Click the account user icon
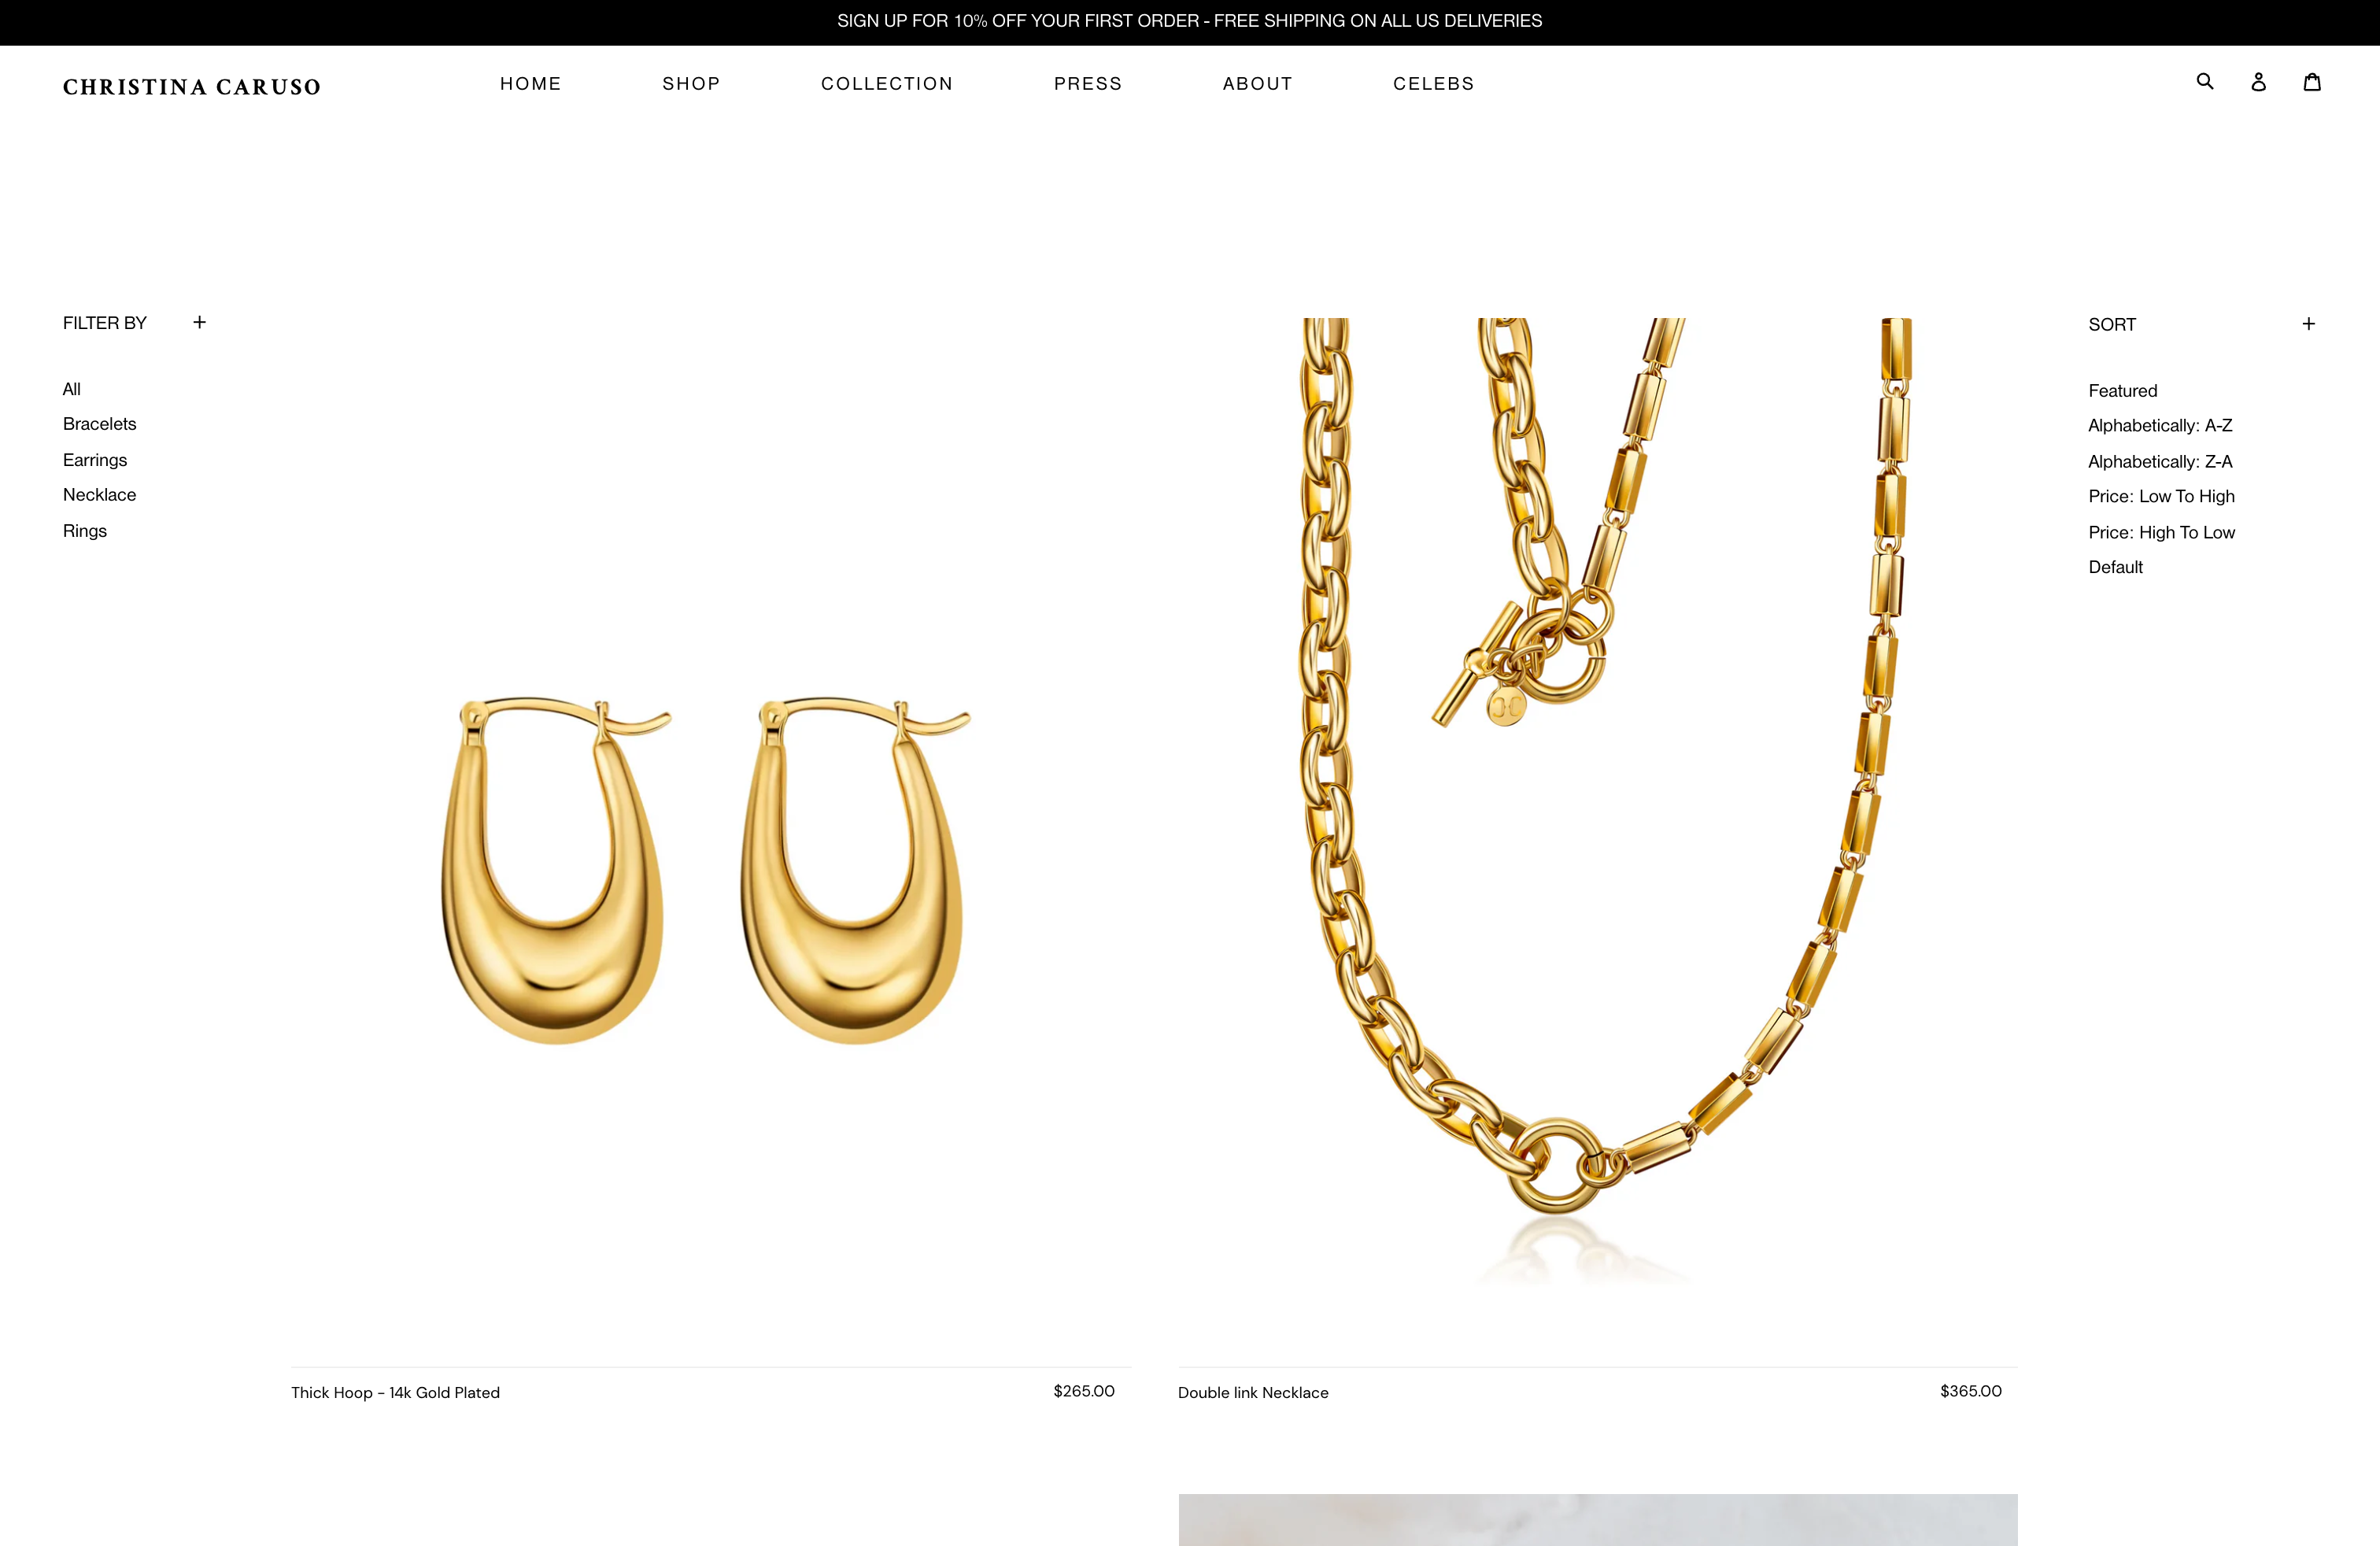The image size is (2380, 1546). (2258, 82)
